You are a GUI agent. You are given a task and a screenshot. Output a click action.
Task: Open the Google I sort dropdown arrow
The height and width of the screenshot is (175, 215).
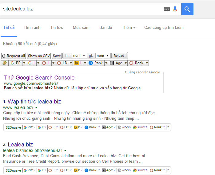pyautogui.click(x=38, y=63)
